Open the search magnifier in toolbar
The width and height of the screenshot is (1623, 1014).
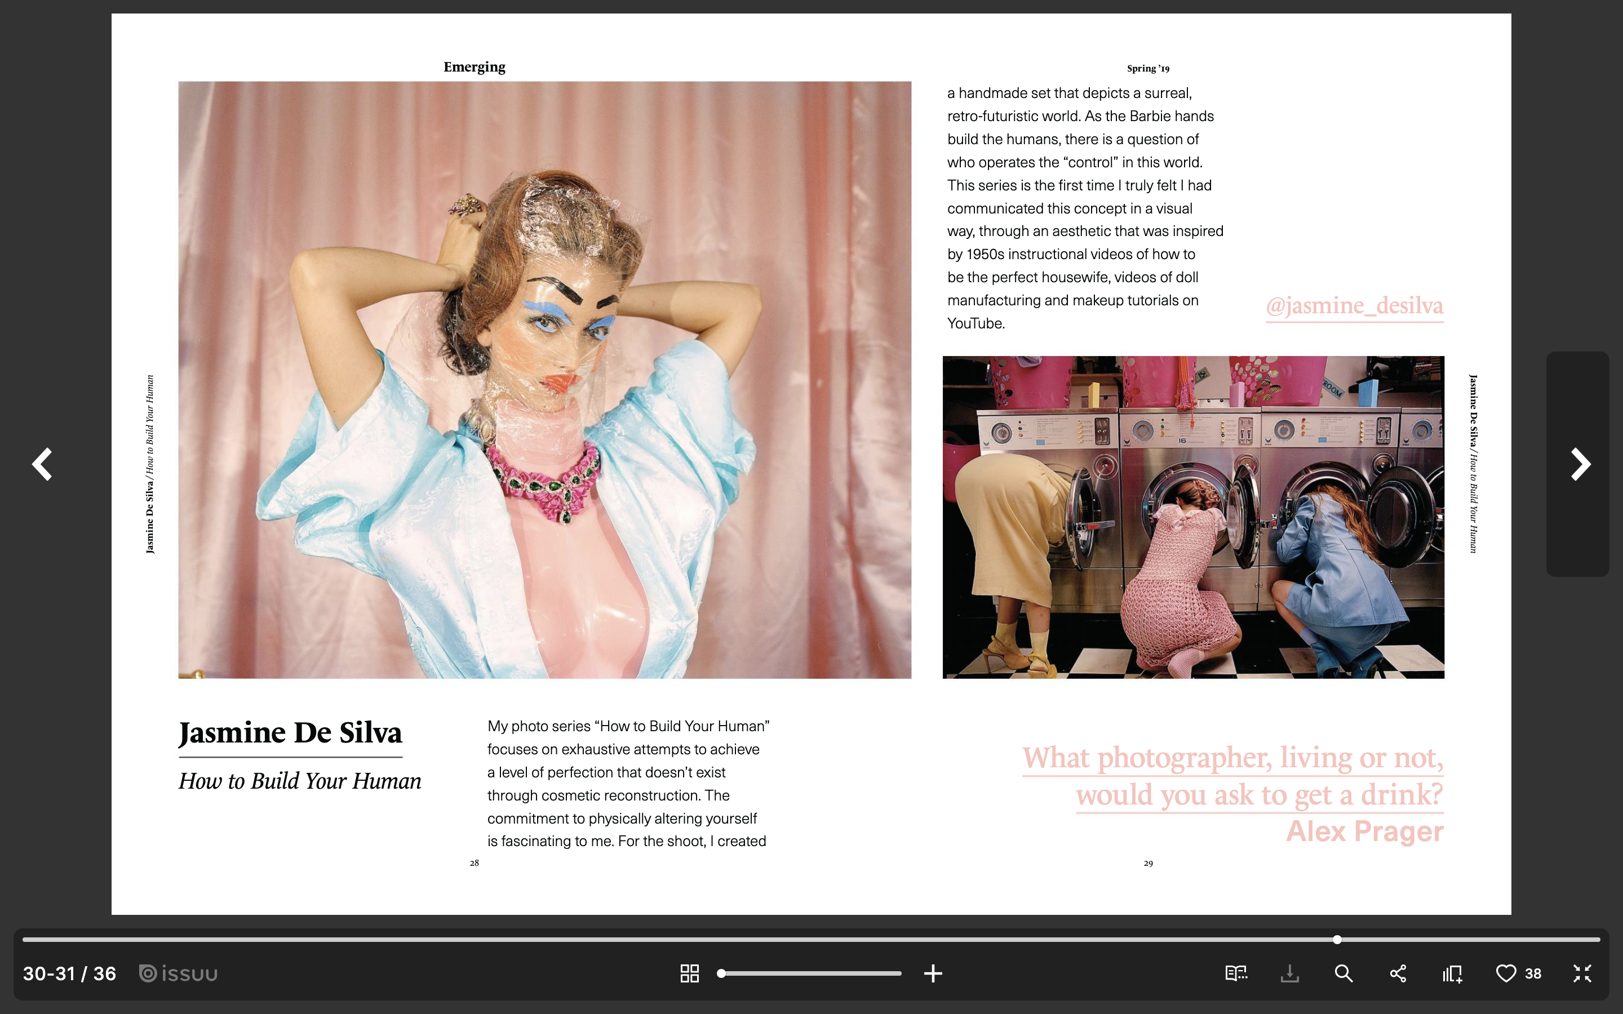pos(1343,973)
